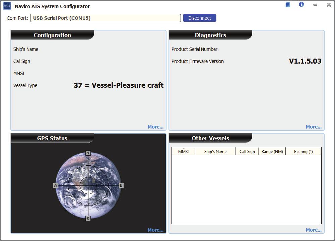Click the Call Sign label in Configuration
Viewport: 335px width, 241px height.
pyautogui.click(x=21, y=61)
